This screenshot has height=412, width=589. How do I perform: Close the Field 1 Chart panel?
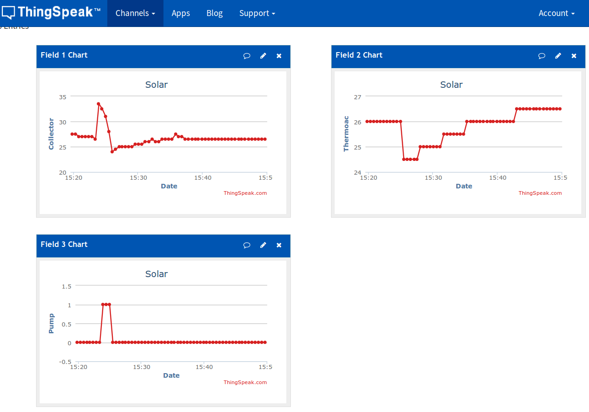click(279, 56)
